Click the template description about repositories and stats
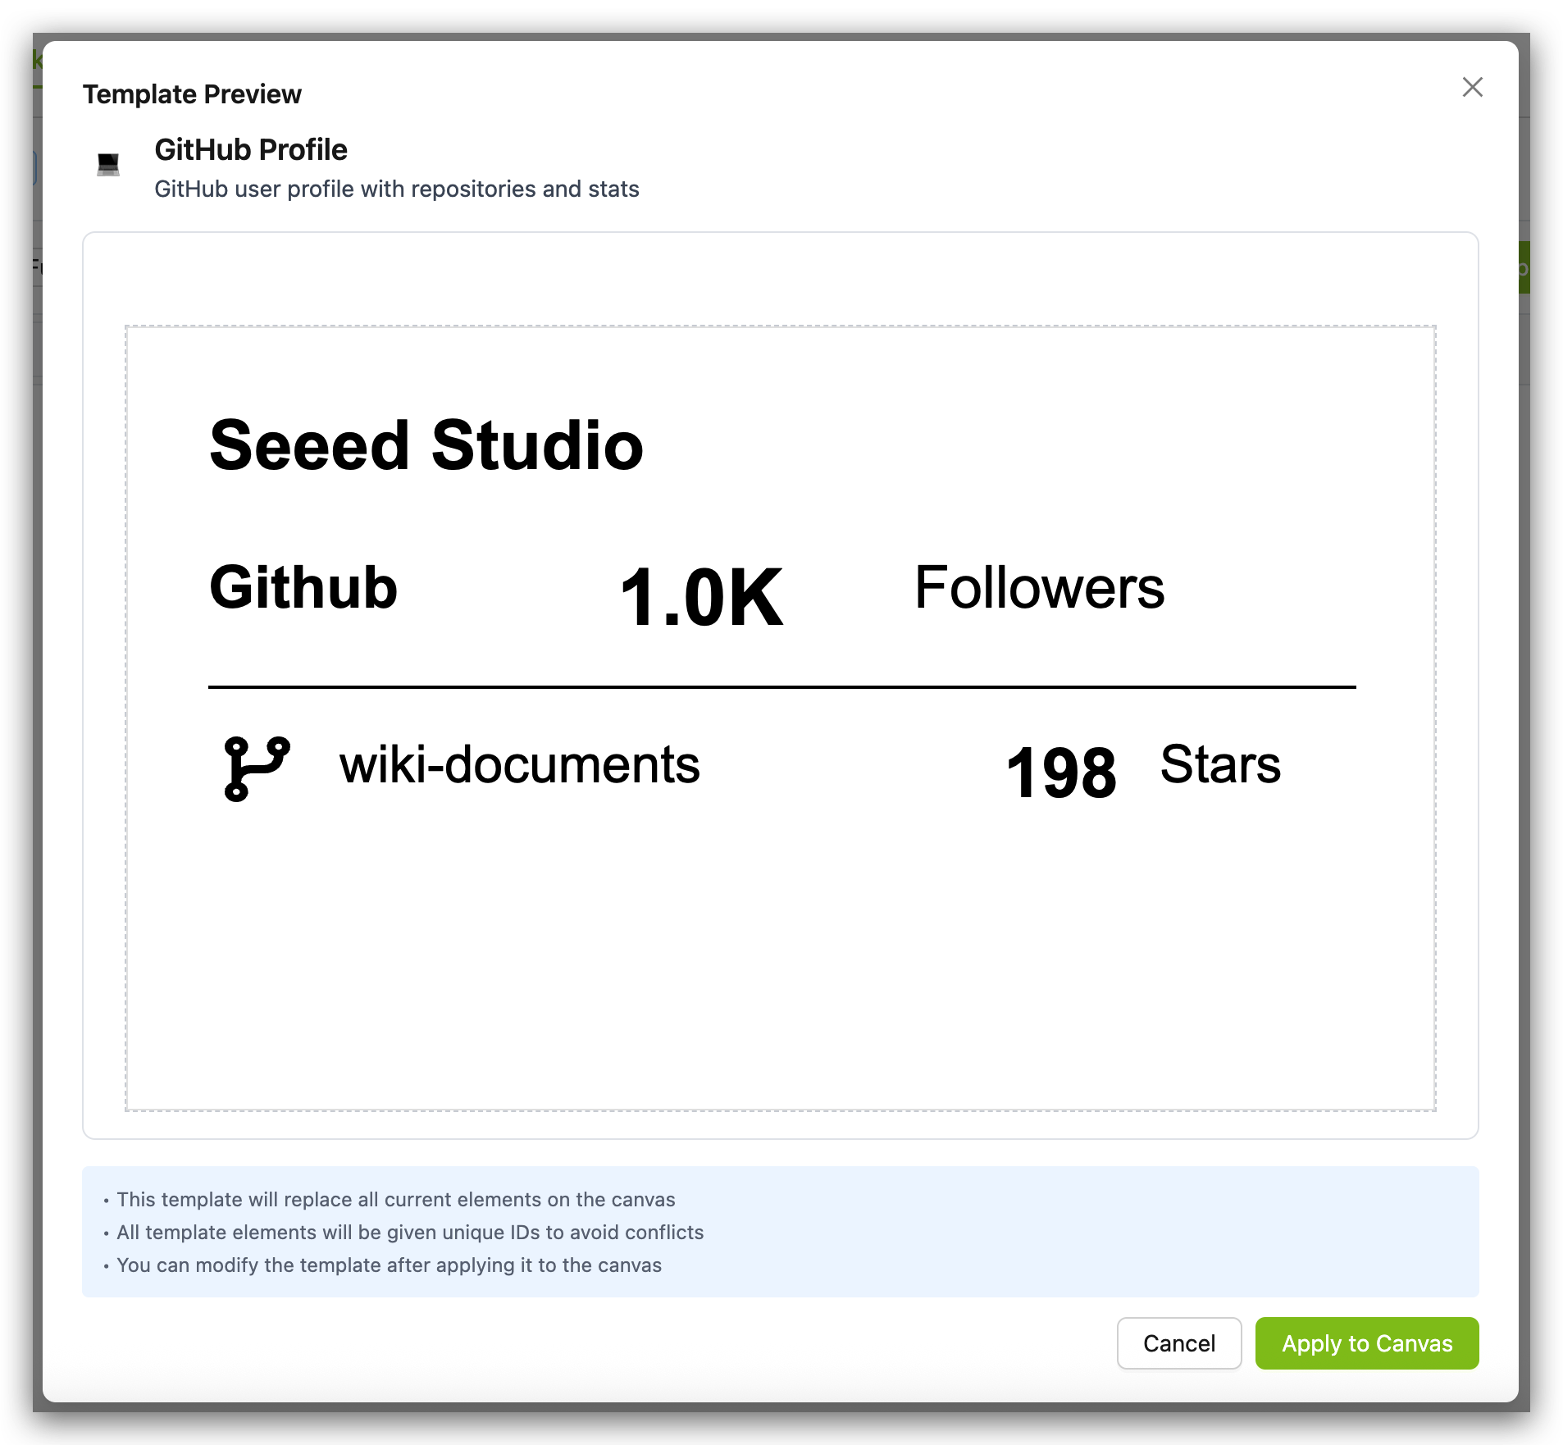 [397, 189]
